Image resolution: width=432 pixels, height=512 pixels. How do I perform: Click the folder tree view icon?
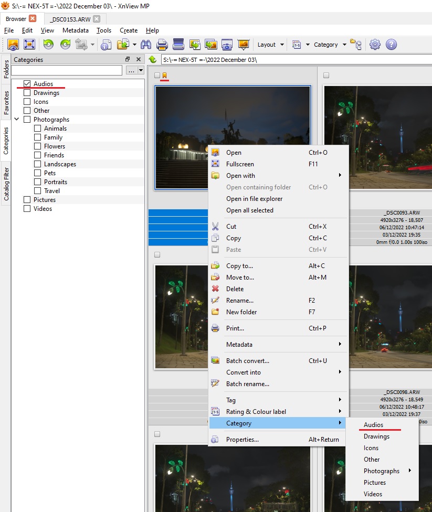(x=356, y=44)
